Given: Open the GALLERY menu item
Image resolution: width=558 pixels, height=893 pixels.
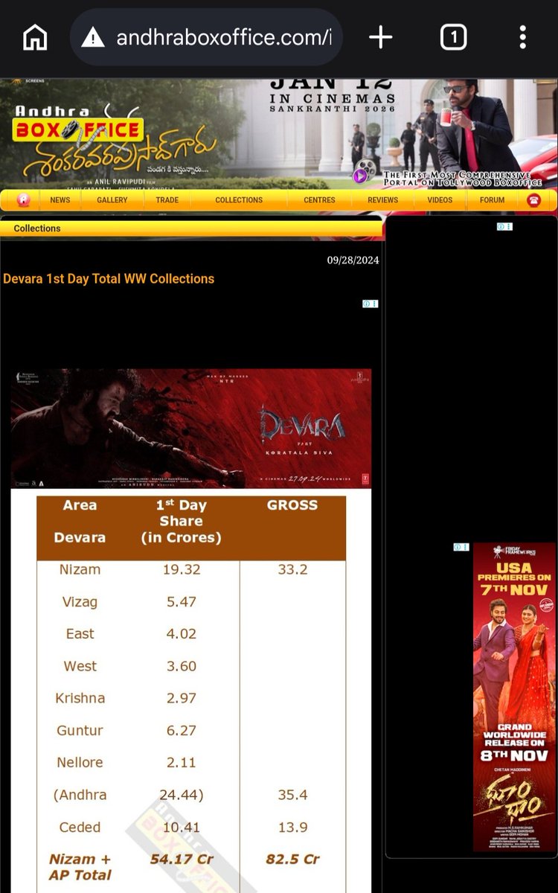Looking at the screenshot, I should 112,200.
